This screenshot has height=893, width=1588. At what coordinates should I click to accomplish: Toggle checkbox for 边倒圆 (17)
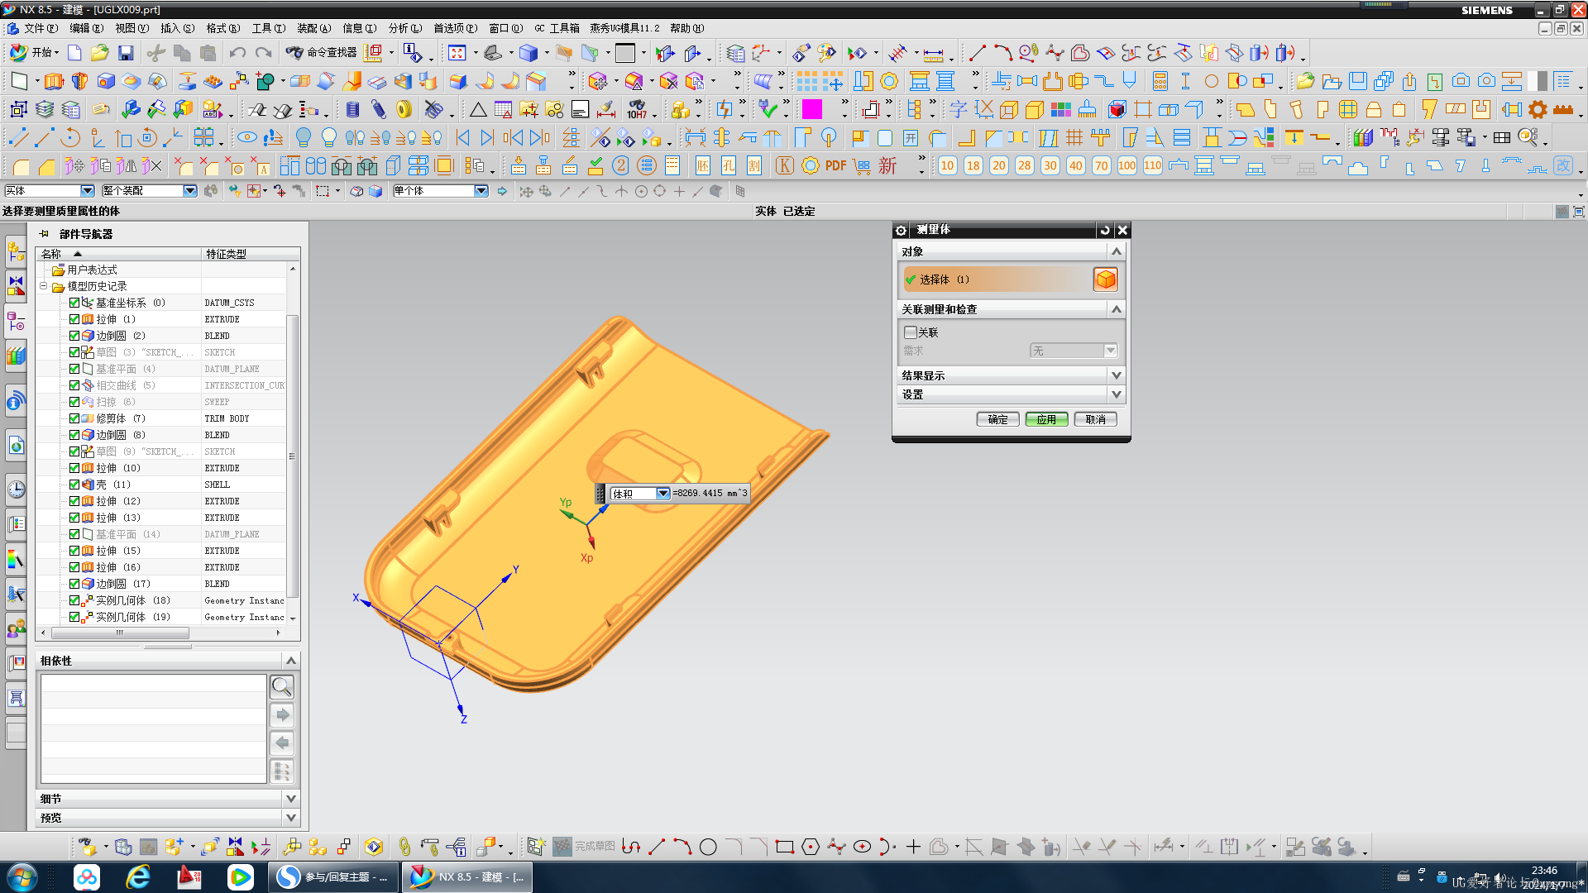74,584
